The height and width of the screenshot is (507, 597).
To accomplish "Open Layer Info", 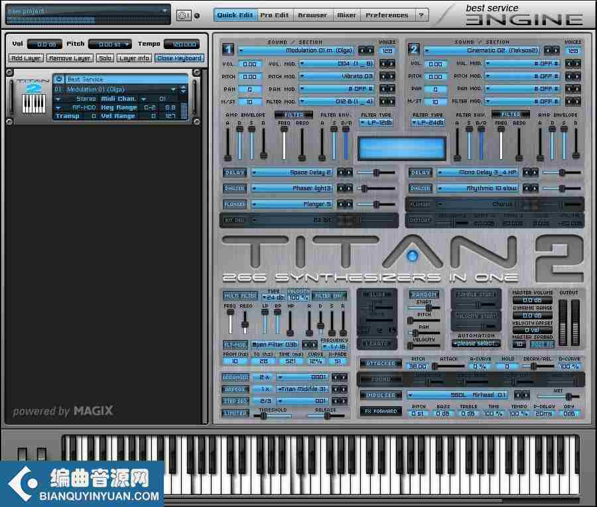I will tap(133, 58).
